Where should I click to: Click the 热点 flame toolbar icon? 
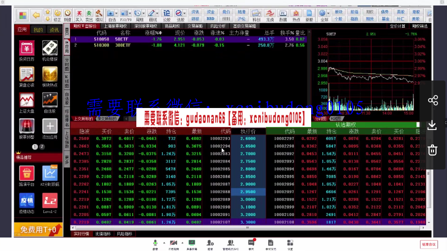click(296, 15)
